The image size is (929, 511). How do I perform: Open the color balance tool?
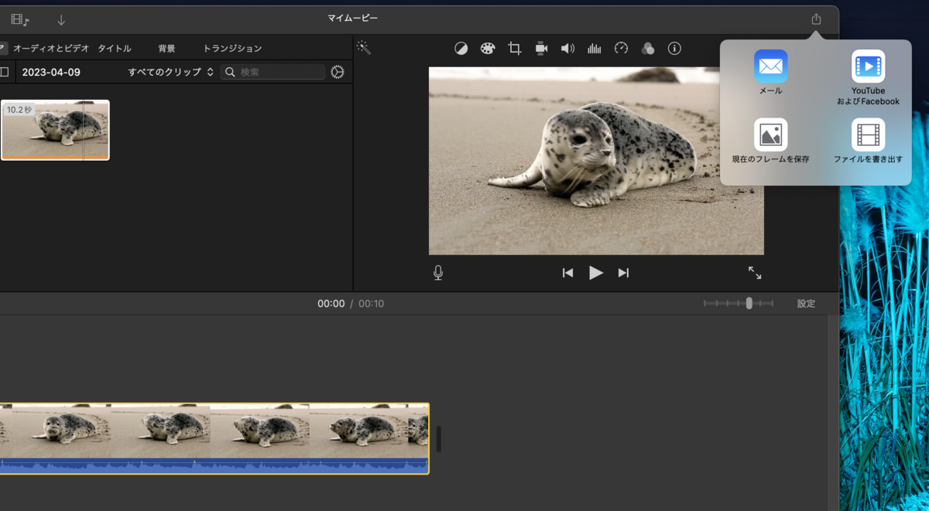pos(461,49)
